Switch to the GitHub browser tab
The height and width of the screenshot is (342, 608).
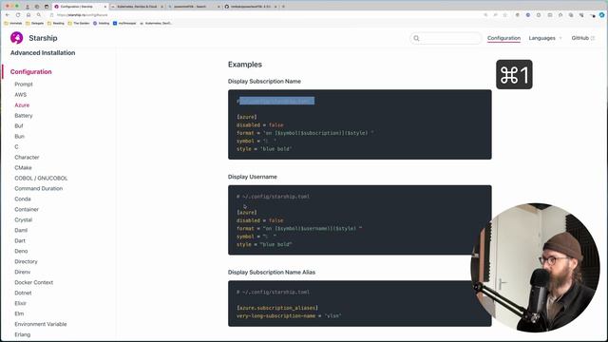[251, 7]
